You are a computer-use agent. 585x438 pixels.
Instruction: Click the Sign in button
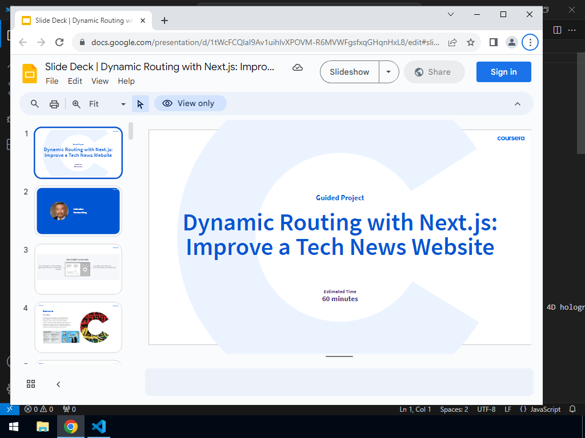[504, 72]
